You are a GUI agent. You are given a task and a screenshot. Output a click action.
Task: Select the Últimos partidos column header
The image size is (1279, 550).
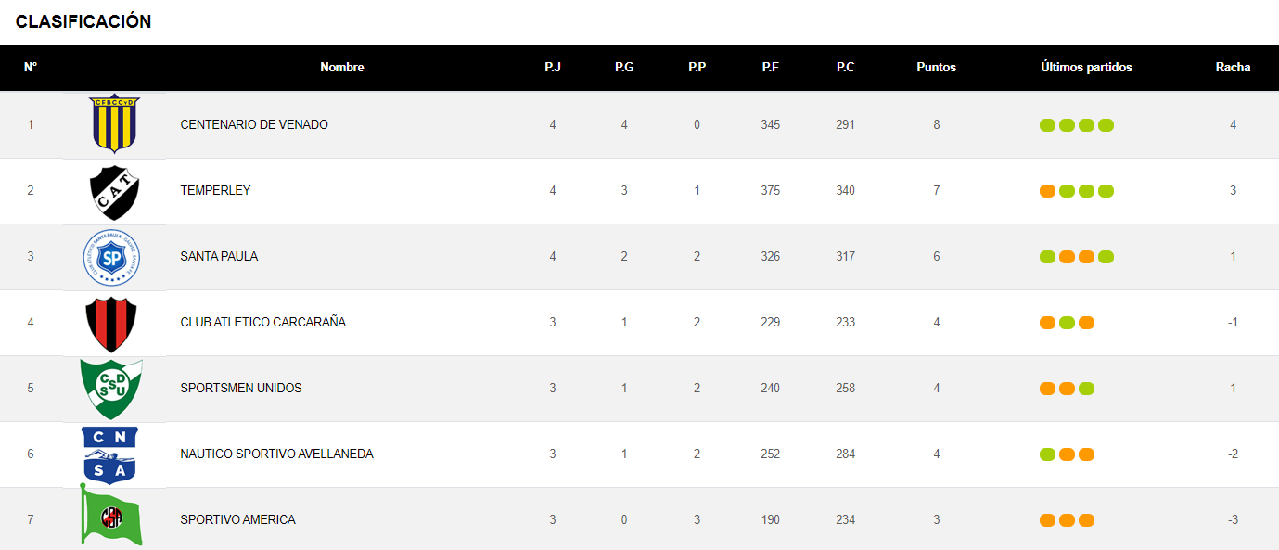[1086, 68]
